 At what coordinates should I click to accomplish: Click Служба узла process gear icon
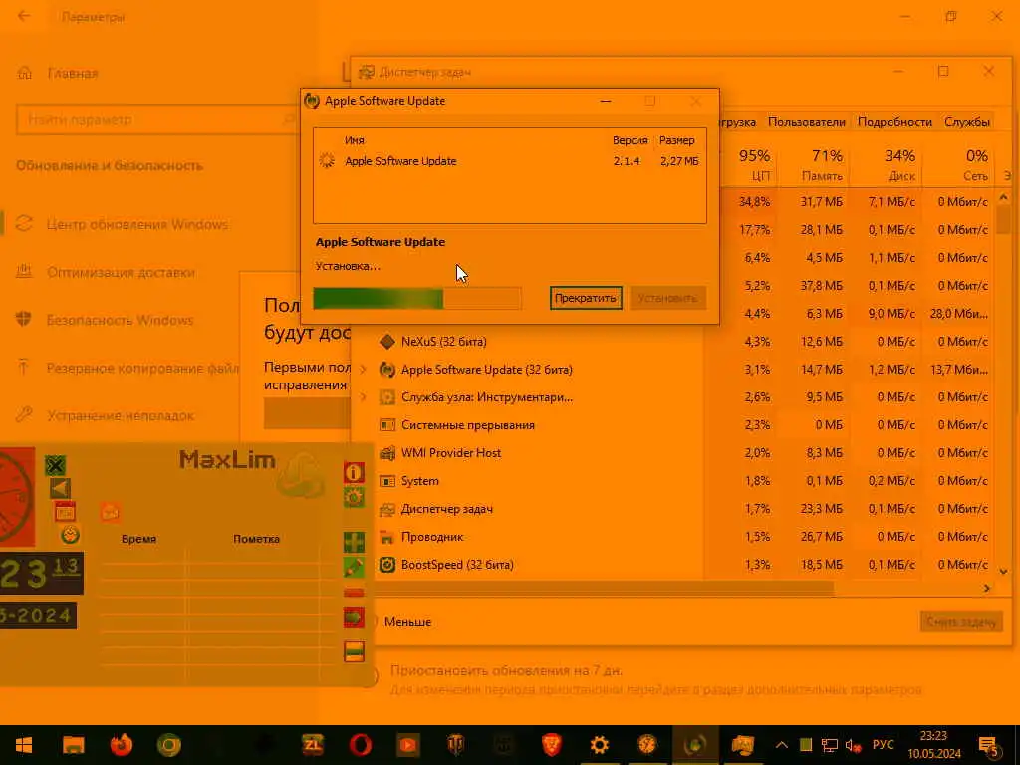(x=387, y=397)
